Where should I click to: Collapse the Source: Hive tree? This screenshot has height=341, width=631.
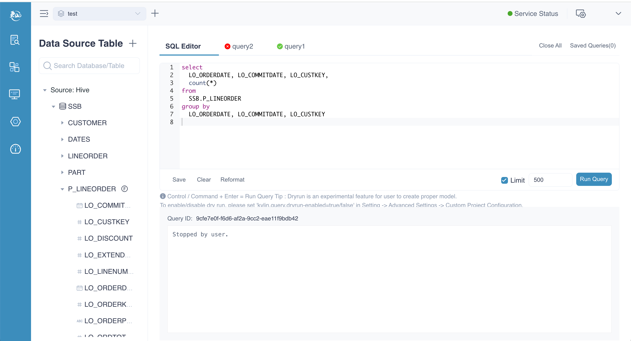45,90
